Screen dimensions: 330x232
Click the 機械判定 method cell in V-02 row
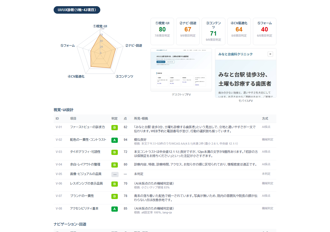pyautogui.click(x=268, y=139)
